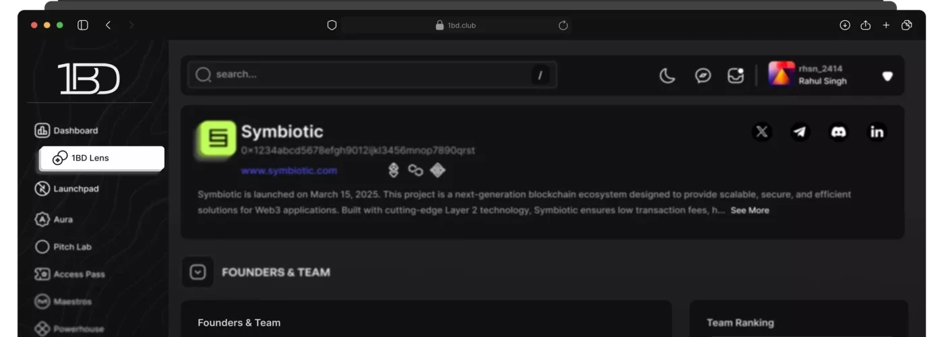Open the compass explore icon
The width and height of the screenshot is (944, 337).
703,75
